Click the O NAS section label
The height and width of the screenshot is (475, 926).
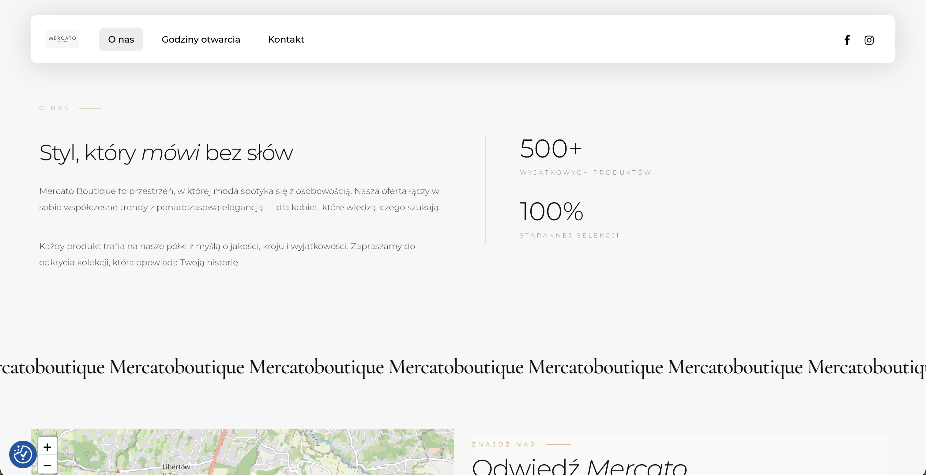54,108
